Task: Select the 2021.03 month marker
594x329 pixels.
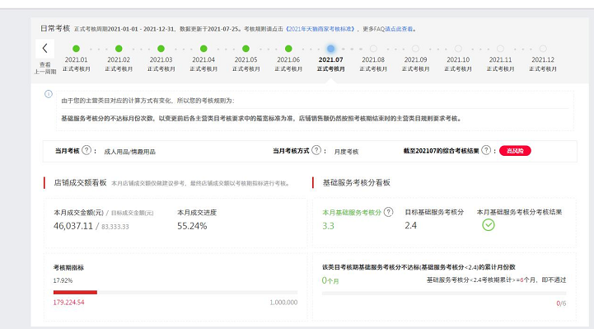Action: 161,49
